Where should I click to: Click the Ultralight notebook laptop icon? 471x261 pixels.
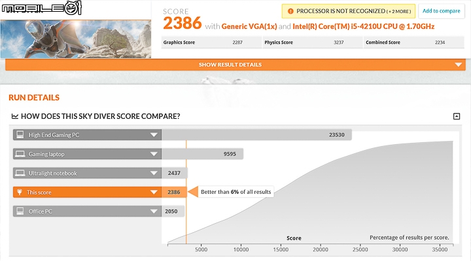click(20, 173)
